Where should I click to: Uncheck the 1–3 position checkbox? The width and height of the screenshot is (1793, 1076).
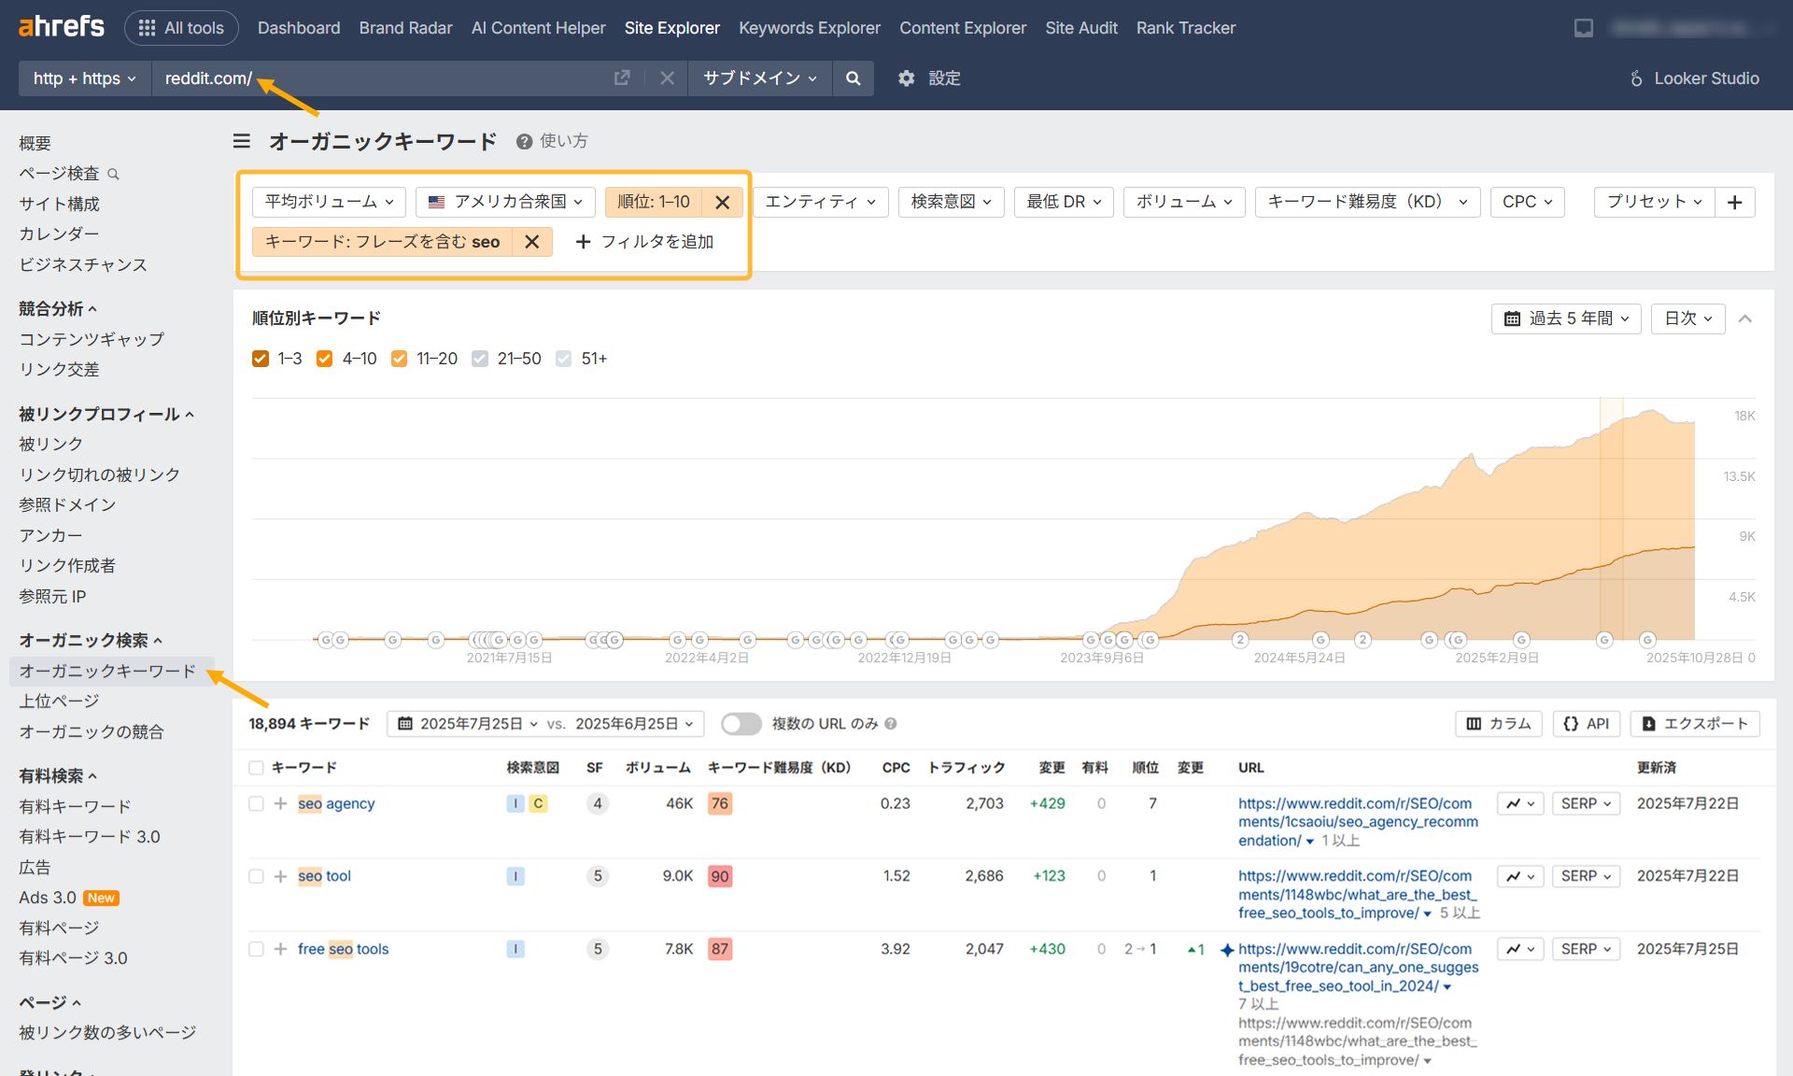click(x=261, y=358)
